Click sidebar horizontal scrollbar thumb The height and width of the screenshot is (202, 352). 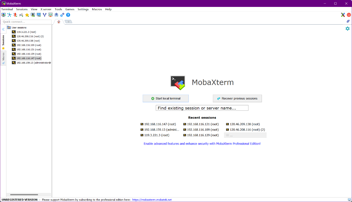pyautogui.click(x=24, y=195)
